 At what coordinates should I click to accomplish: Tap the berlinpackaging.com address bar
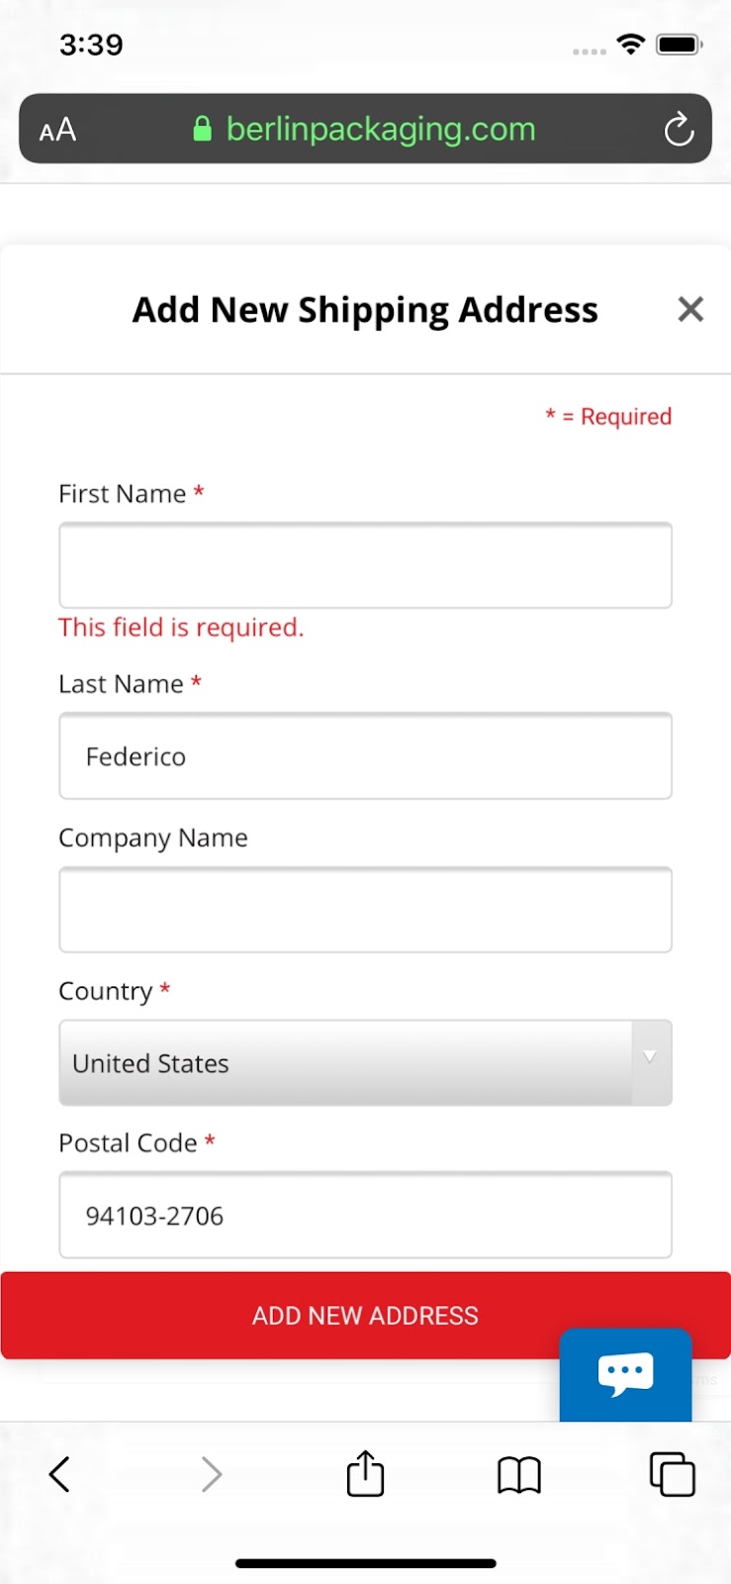[x=381, y=130]
